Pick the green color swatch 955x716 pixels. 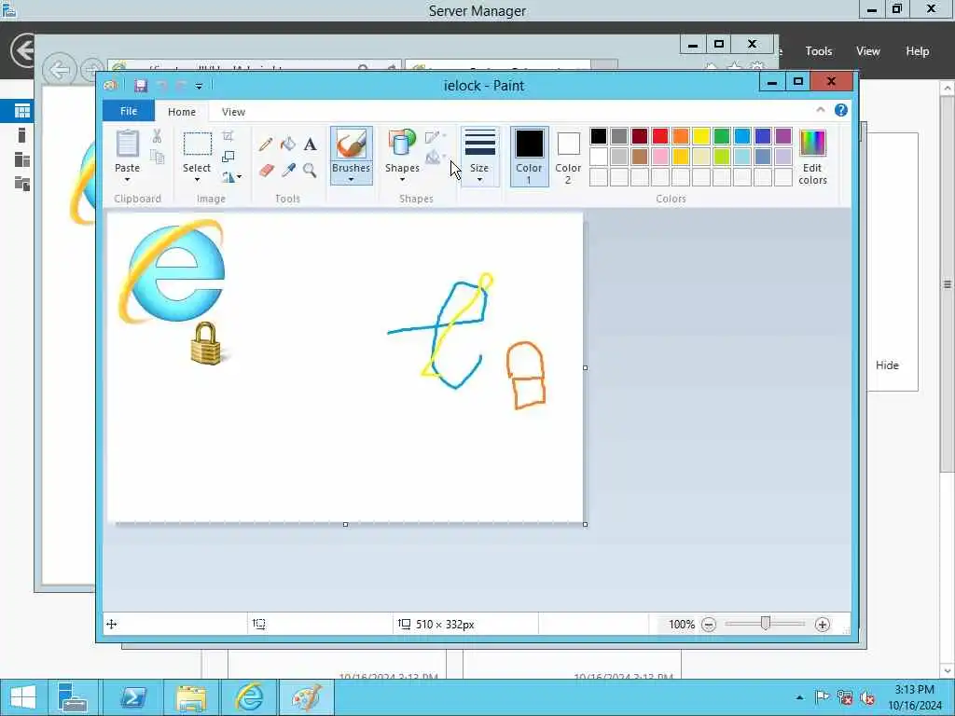pos(722,136)
